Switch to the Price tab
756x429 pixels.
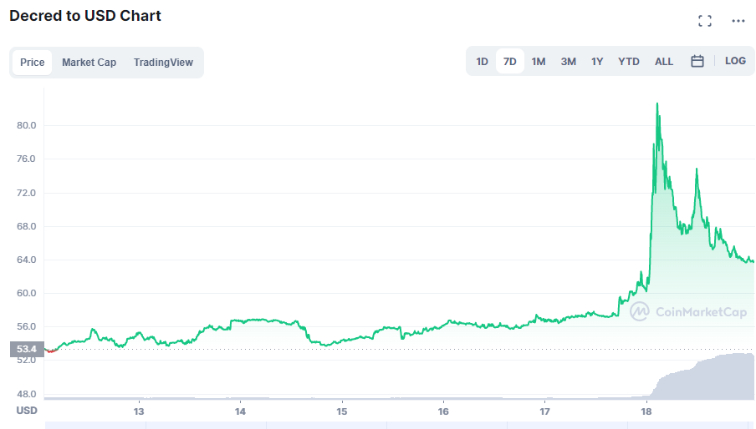point(33,63)
